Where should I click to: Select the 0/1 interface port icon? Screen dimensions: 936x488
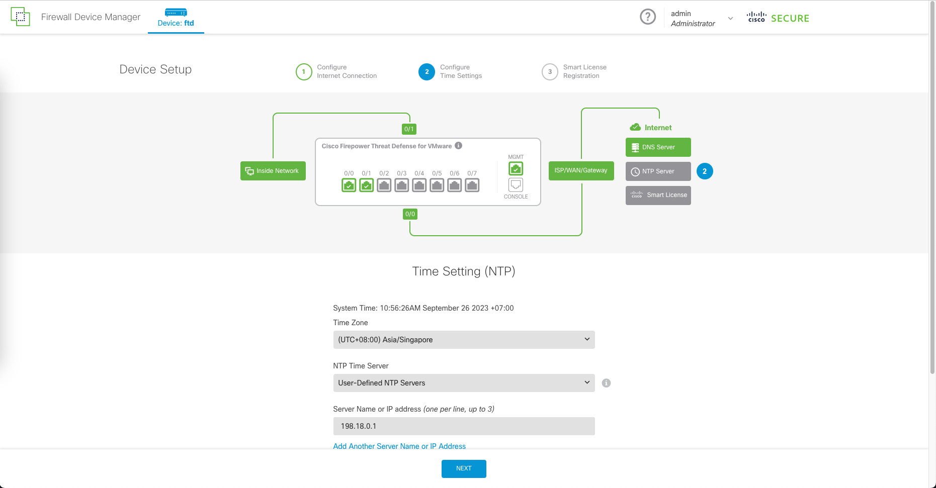pyautogui.click(x=366, y=185)
